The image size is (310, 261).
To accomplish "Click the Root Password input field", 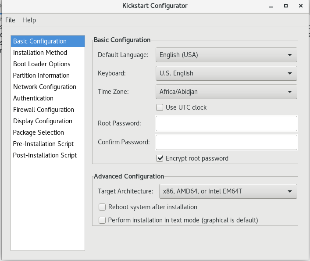I will point(226,123).
